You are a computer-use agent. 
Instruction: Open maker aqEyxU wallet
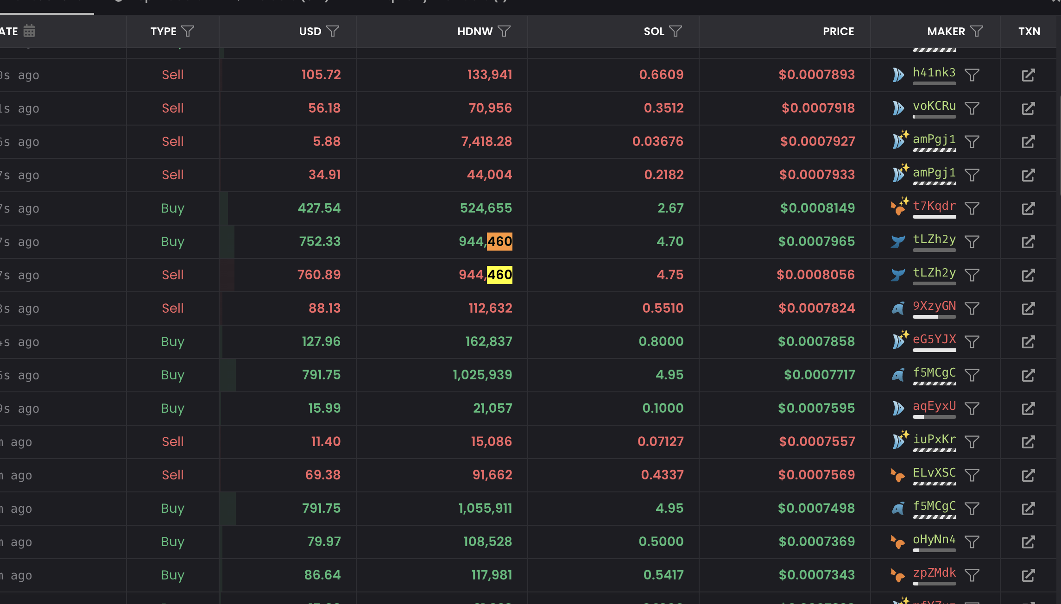[934, 406]
